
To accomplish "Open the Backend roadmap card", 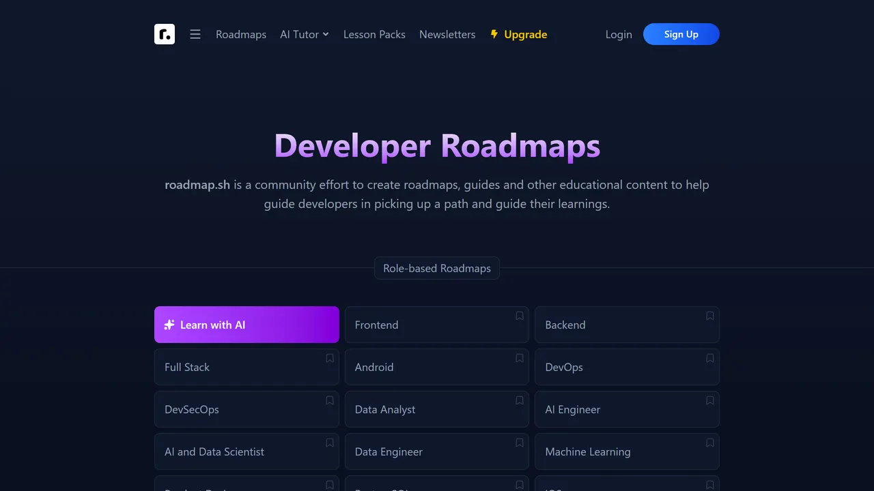I will click(627, 325).
